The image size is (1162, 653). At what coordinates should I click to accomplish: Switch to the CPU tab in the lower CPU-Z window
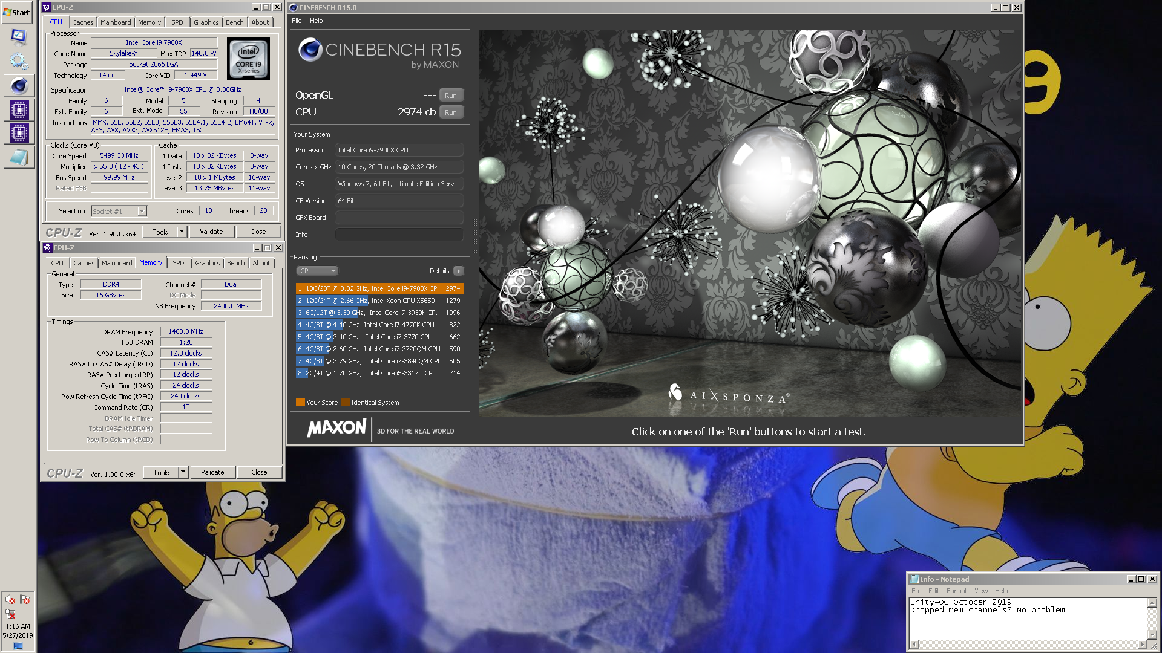[57, 263]
